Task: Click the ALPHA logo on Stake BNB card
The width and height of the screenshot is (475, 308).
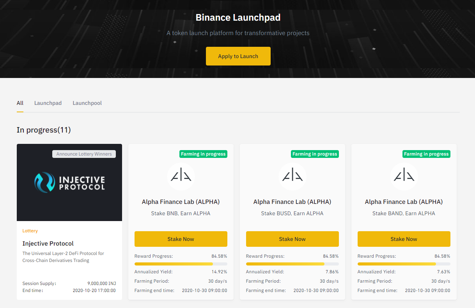Action: click(x=181, y=177)
